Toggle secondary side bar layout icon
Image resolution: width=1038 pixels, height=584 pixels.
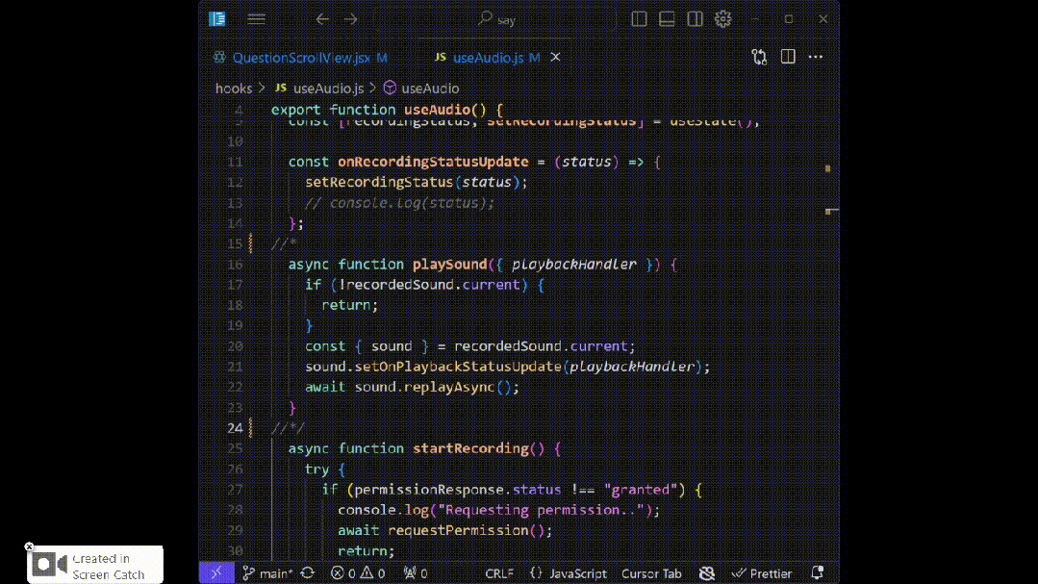point(695,19)
